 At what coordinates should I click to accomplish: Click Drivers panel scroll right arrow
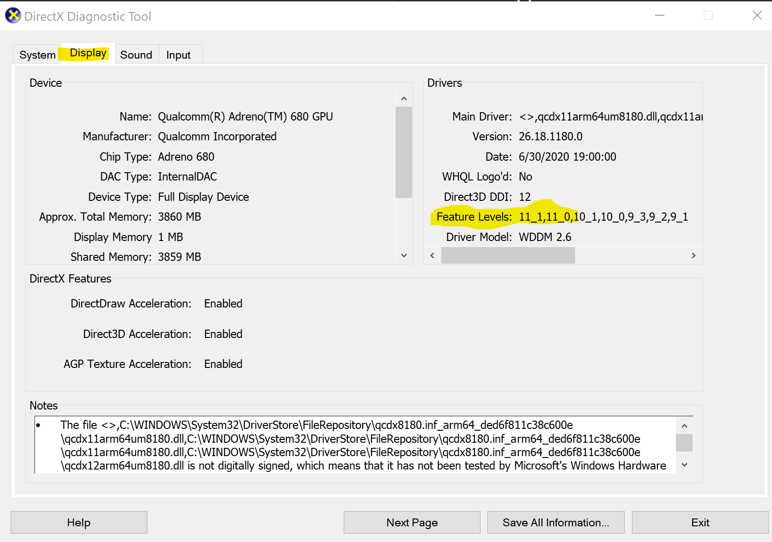(x=693, y=256)
